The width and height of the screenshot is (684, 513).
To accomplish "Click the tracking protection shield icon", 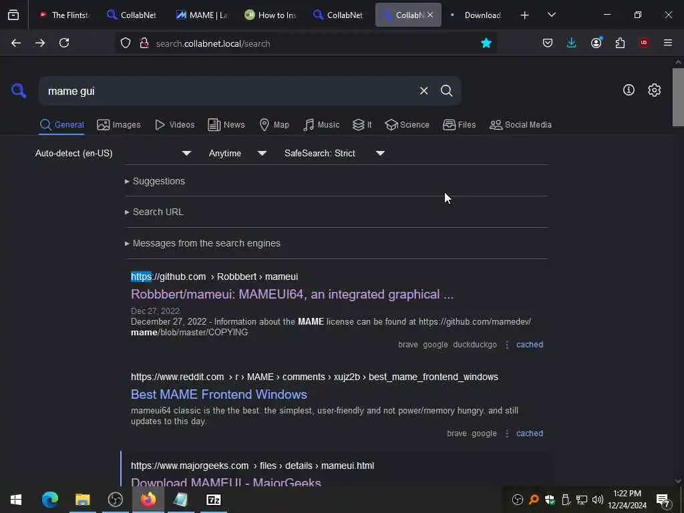I will click(x=126, y=43).
